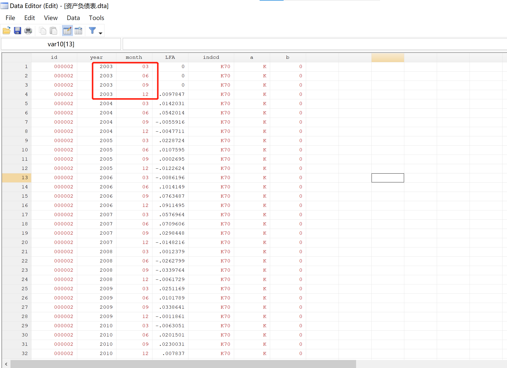Click the Print icon

coord(28,31)
